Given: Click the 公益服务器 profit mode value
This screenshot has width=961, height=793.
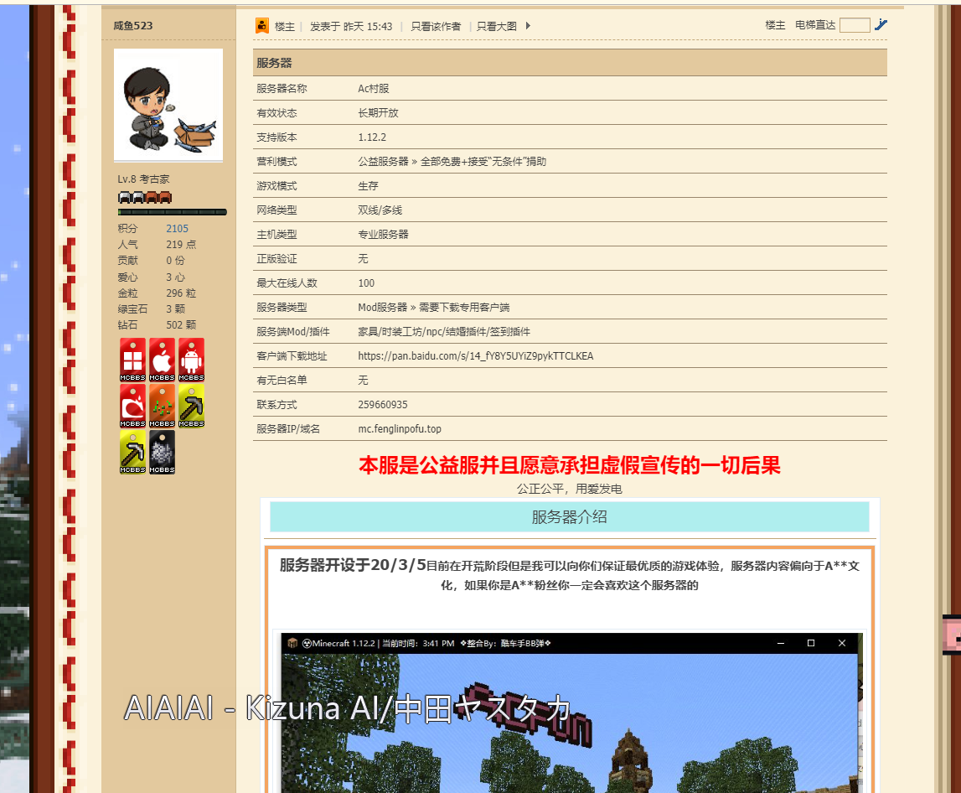Looking at the screenshot, I should coord(452,161).
